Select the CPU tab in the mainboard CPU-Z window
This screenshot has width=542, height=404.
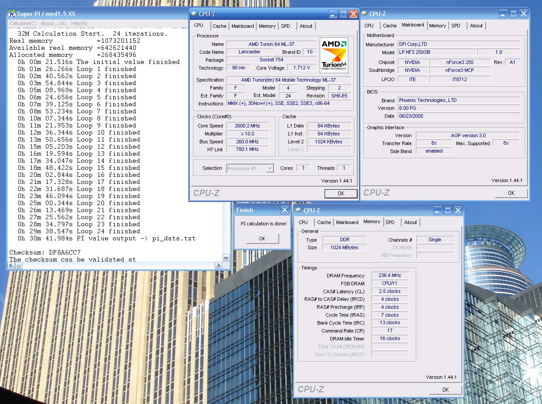tap(369, 26)
